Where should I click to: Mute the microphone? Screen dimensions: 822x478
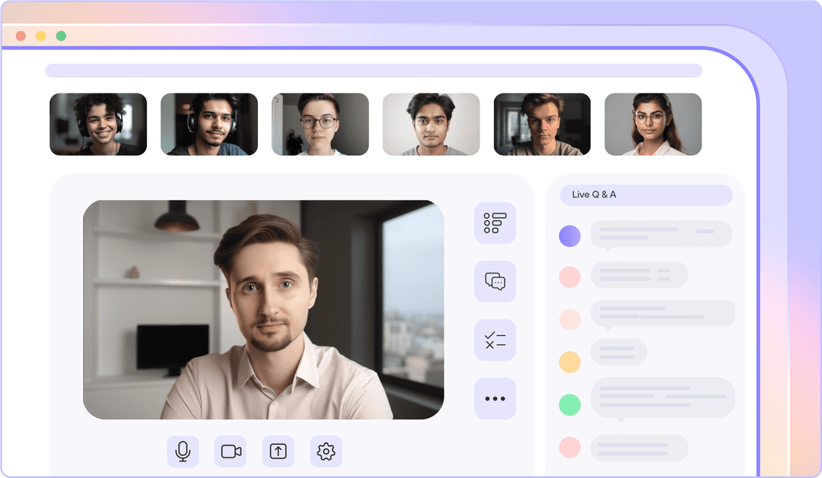pos(182,451)
